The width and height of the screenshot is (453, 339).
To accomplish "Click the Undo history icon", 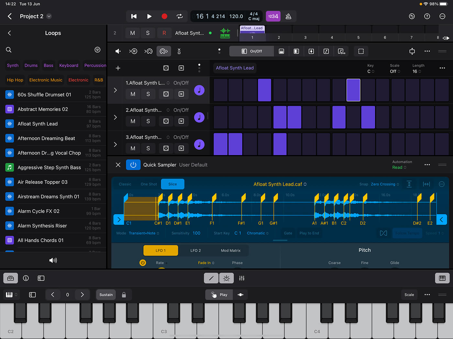I will tap(412, 16).
